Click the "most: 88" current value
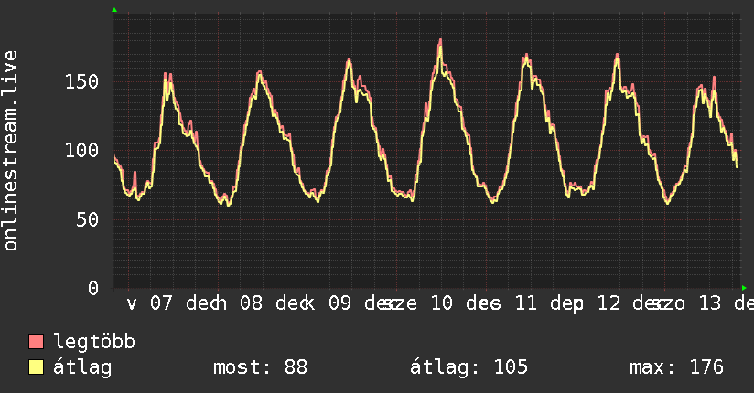 coord(260,367)
